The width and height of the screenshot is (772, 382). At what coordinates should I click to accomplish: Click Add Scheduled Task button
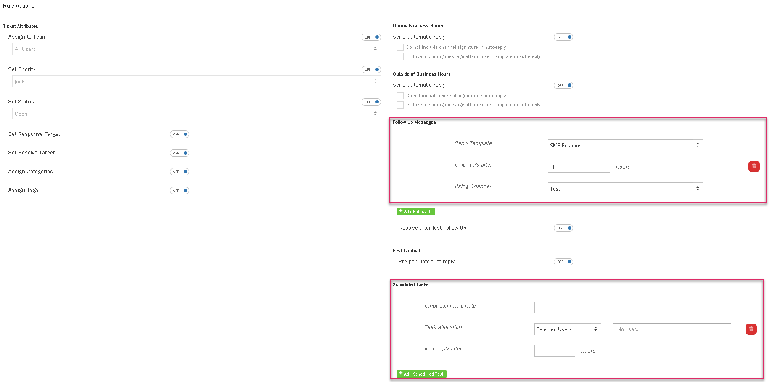tap(421, 374)
